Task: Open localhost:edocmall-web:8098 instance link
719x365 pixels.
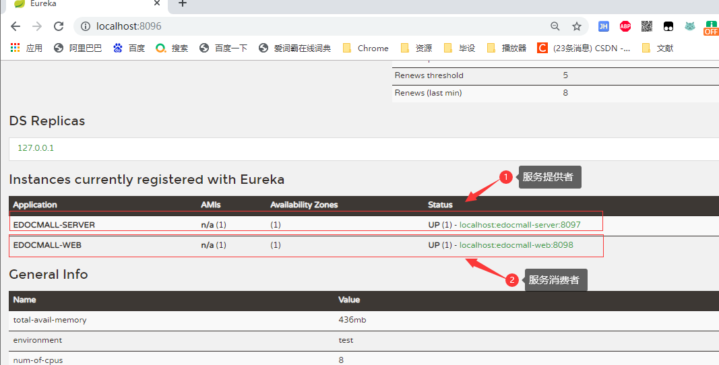Action: 515,245
